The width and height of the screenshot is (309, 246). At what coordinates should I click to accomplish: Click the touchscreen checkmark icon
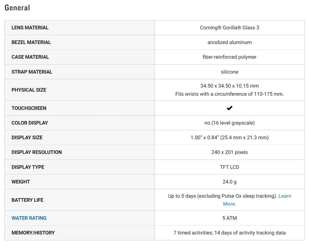229,108
